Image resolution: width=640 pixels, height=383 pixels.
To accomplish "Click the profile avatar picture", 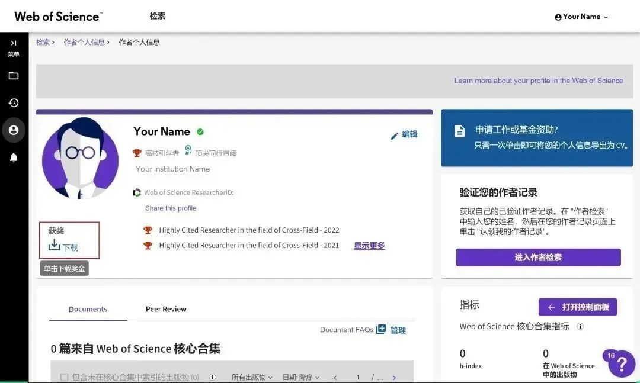I will tap(81, 158).
